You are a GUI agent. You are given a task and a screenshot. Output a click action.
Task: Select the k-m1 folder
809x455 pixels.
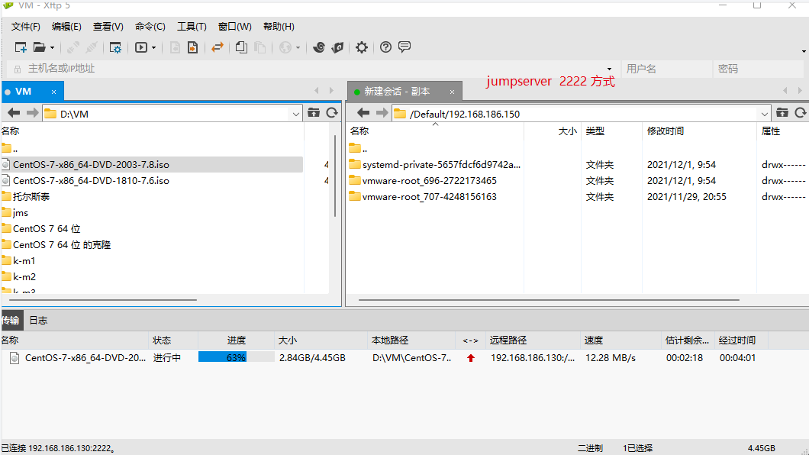click(18, 260)
